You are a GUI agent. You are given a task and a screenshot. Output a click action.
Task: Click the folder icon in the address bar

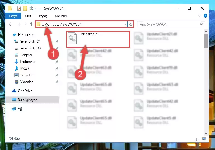tap(38, 24)
